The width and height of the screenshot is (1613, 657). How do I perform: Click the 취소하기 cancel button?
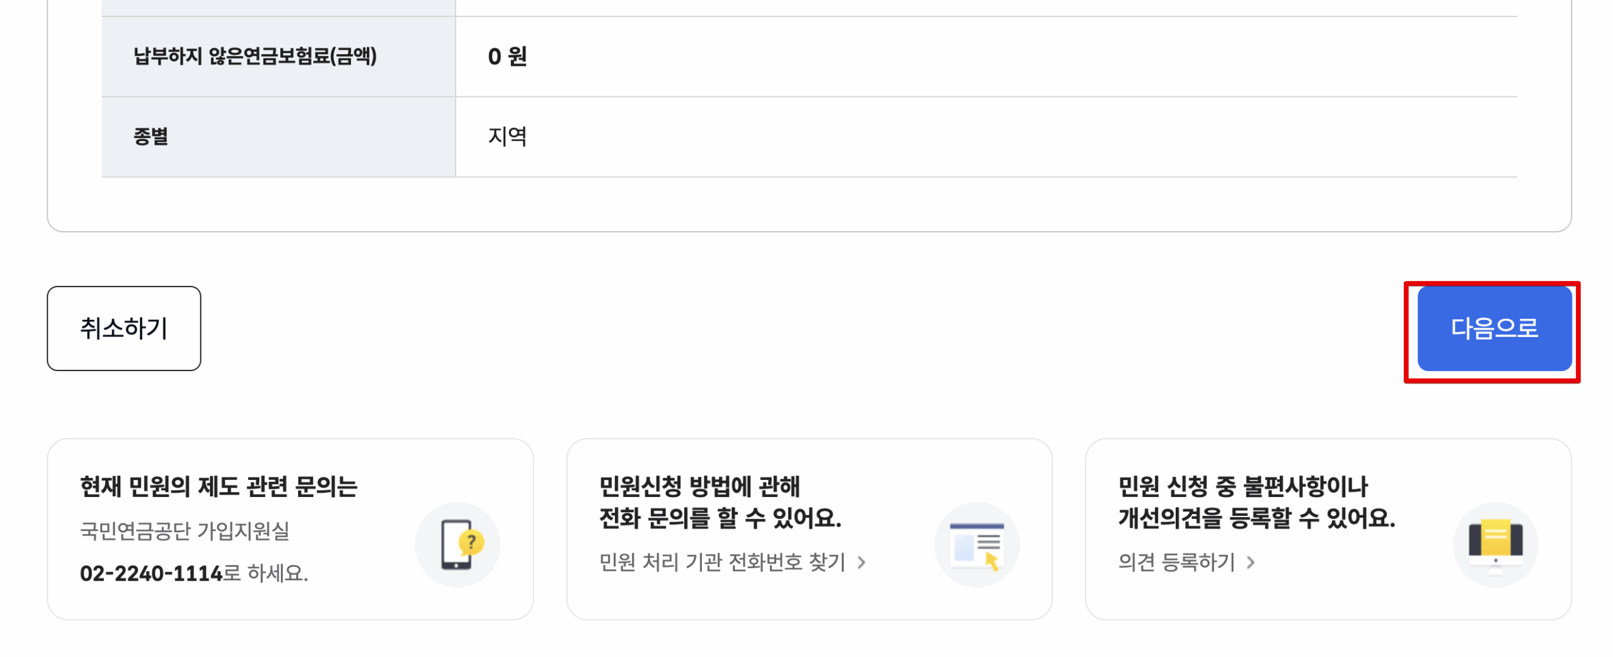[123, 328]
